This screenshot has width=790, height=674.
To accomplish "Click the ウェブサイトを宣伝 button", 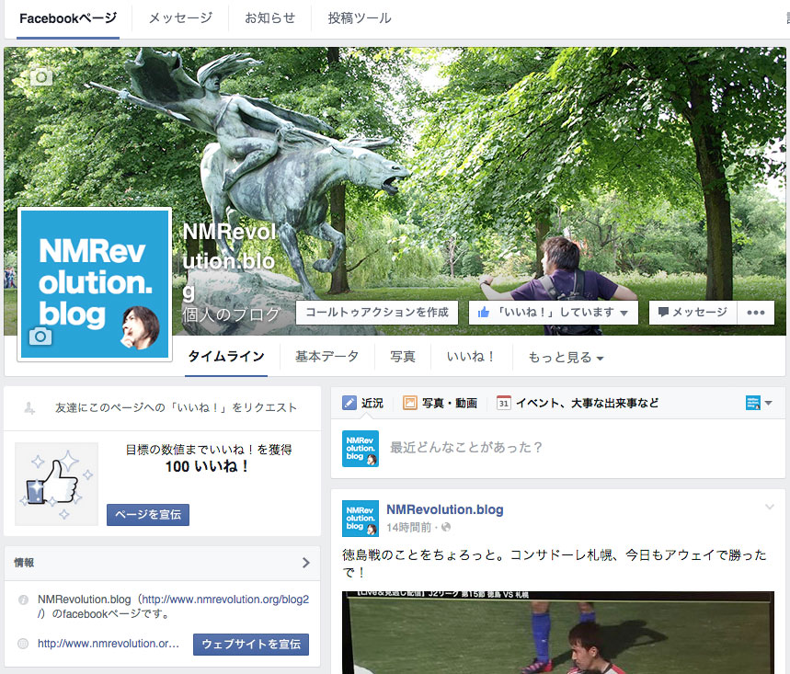I will point(251,645).
